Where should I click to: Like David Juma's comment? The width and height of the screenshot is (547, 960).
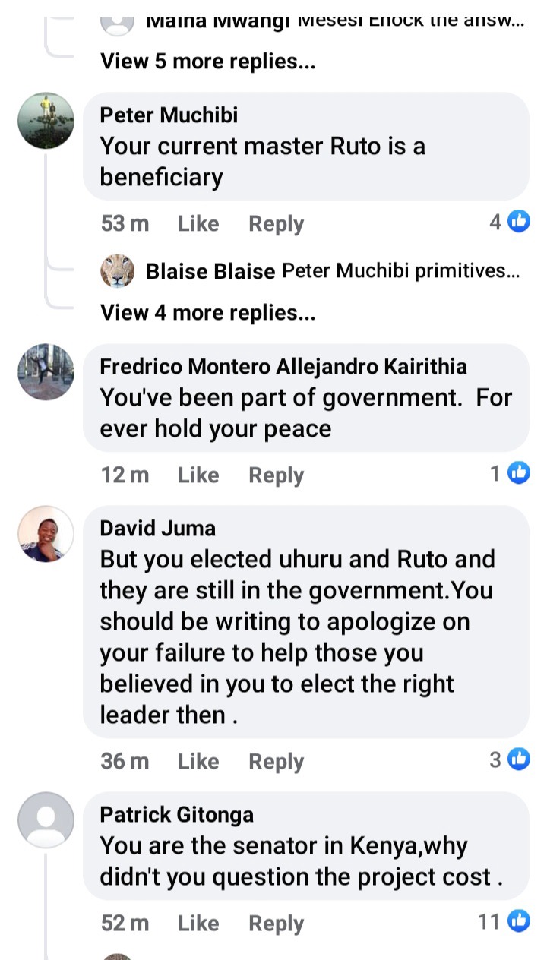point(198,761)
